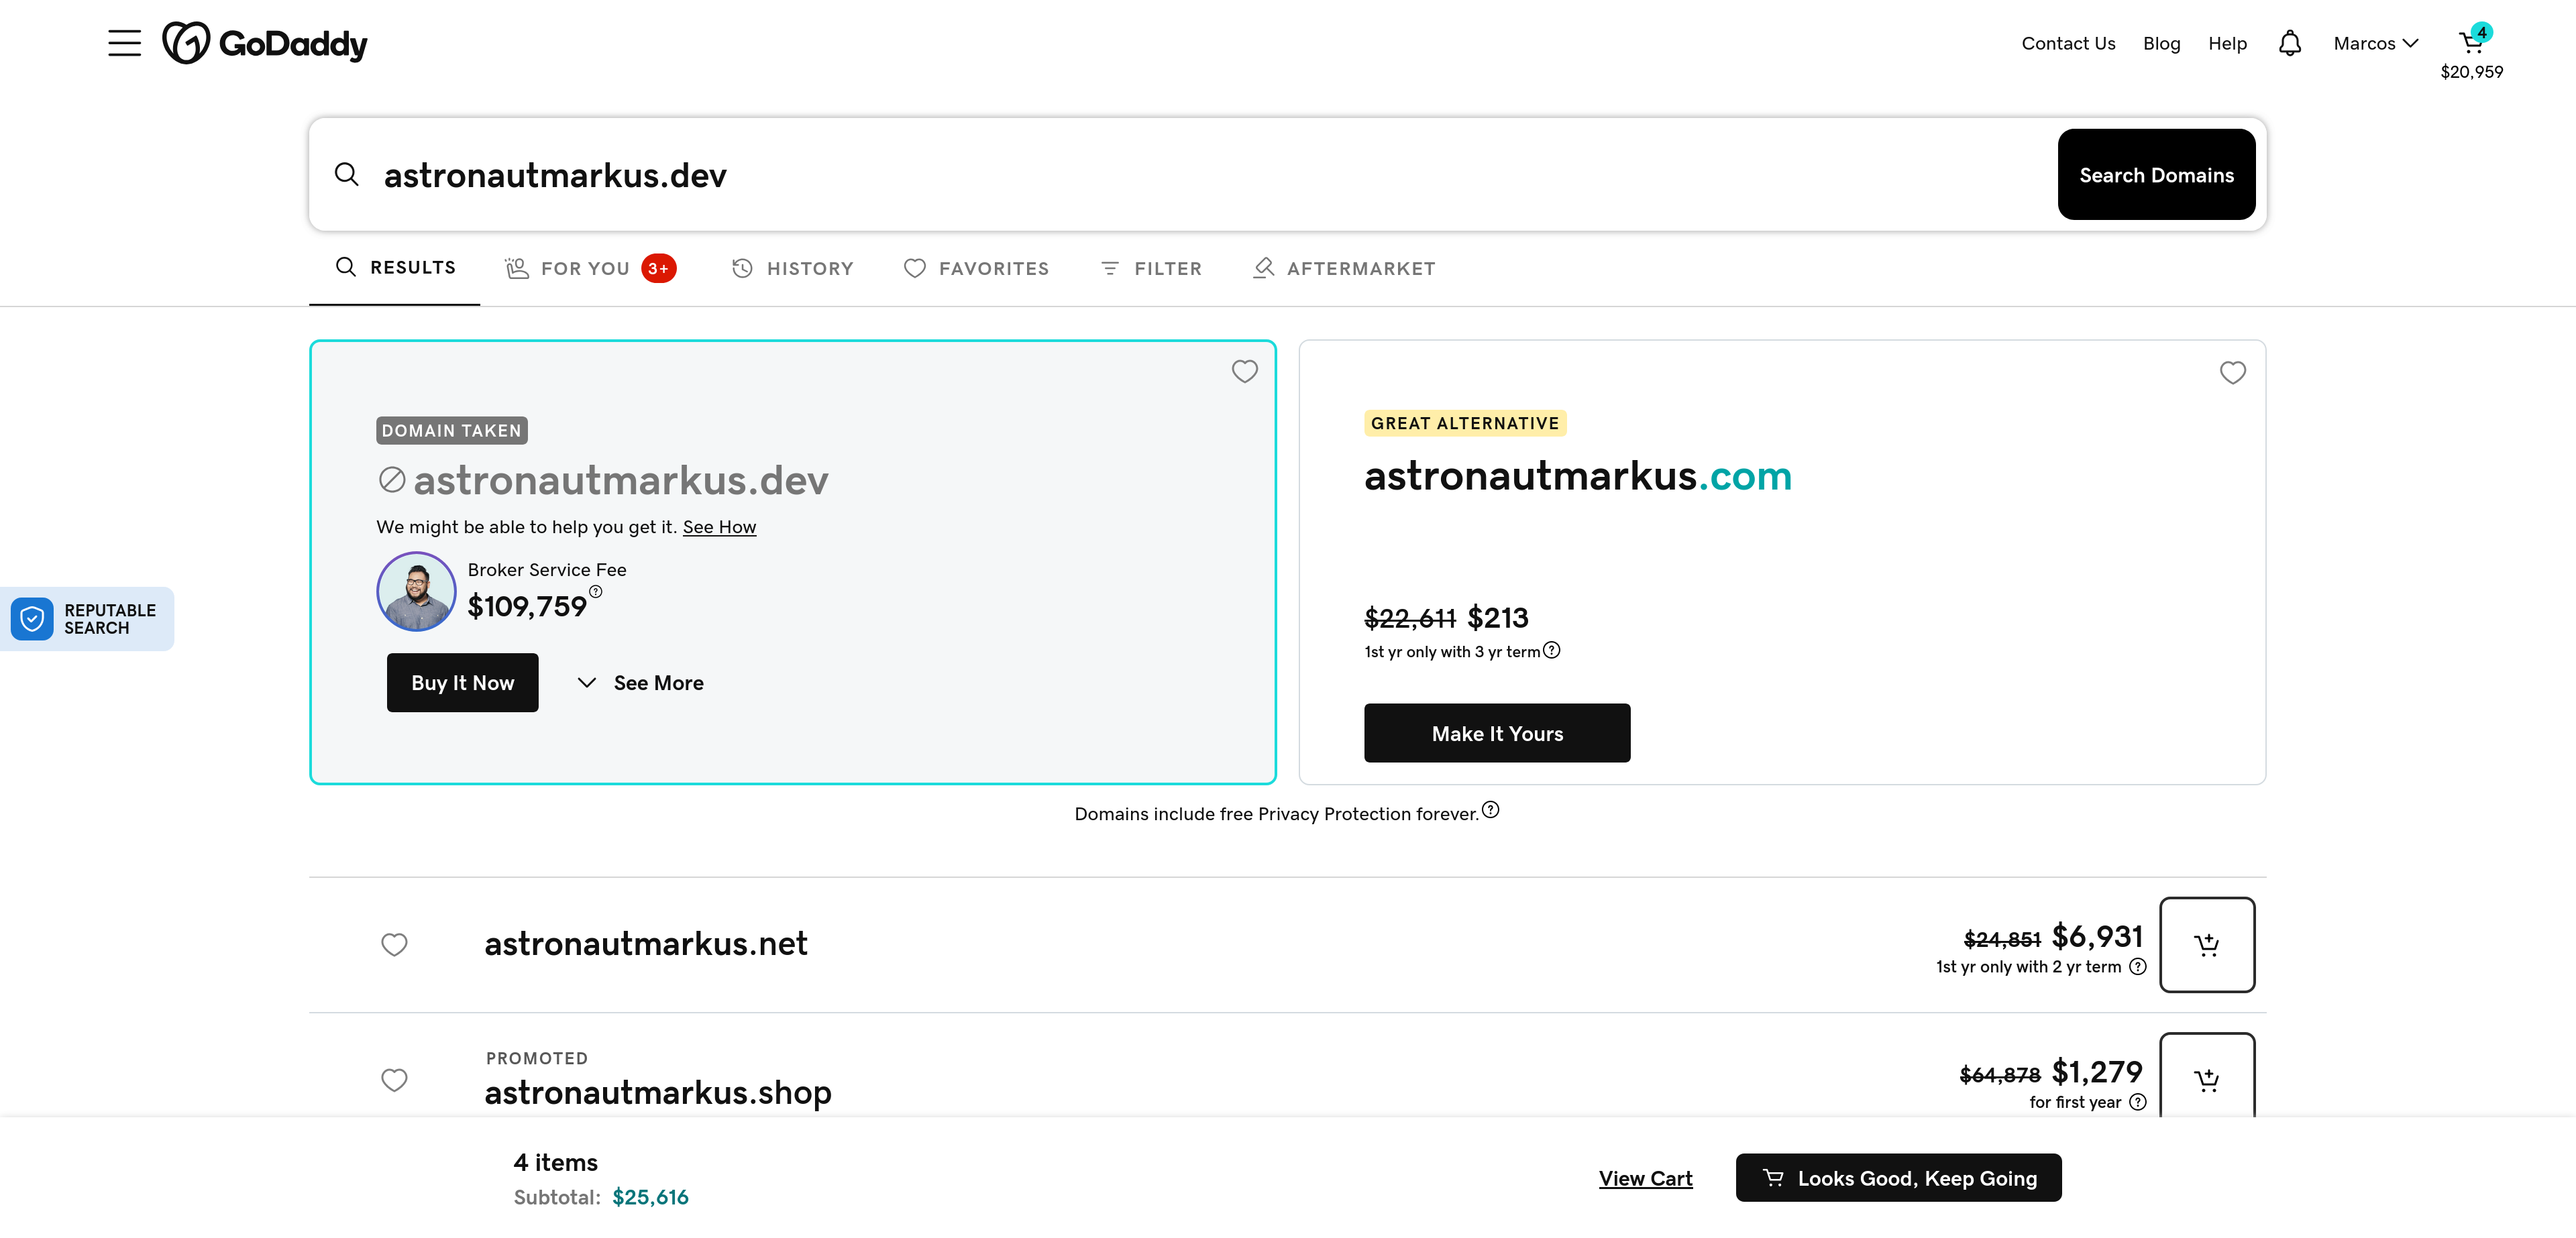The width and height of the screenshot is (2576, 1238).
Task: Add astronautmarkus.net to cart
Action: click(2208, 944)
